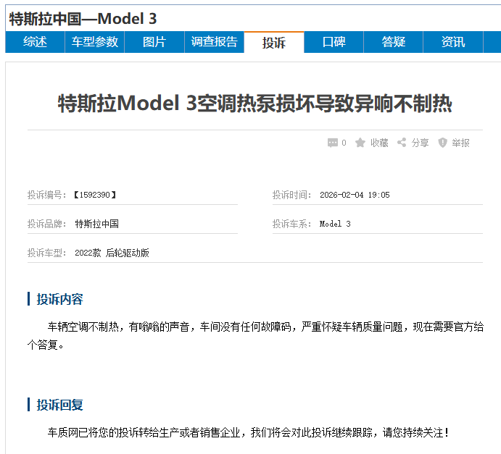Go to the 资讯 news tab
The height and width of the screenshot is (454, 501).
(x=453, y=42)
